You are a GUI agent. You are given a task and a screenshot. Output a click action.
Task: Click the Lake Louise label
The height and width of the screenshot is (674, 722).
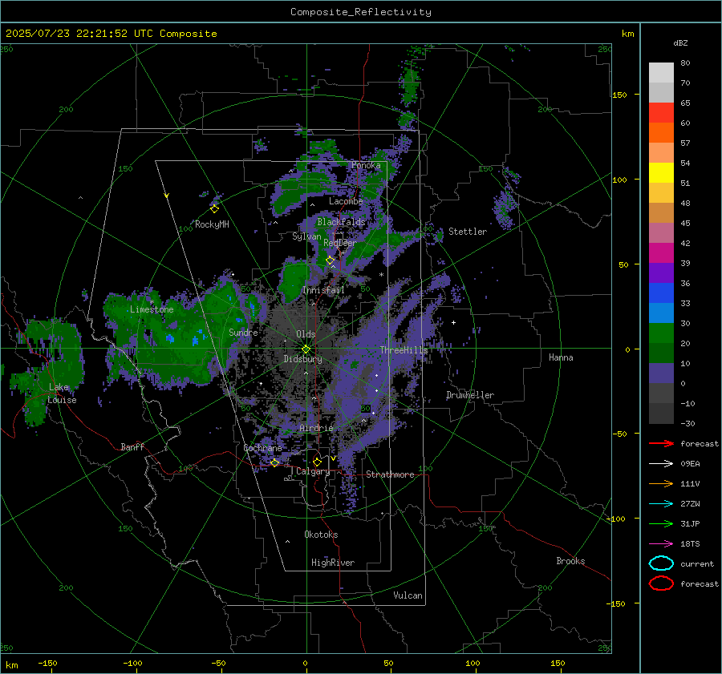pos(62,394)
